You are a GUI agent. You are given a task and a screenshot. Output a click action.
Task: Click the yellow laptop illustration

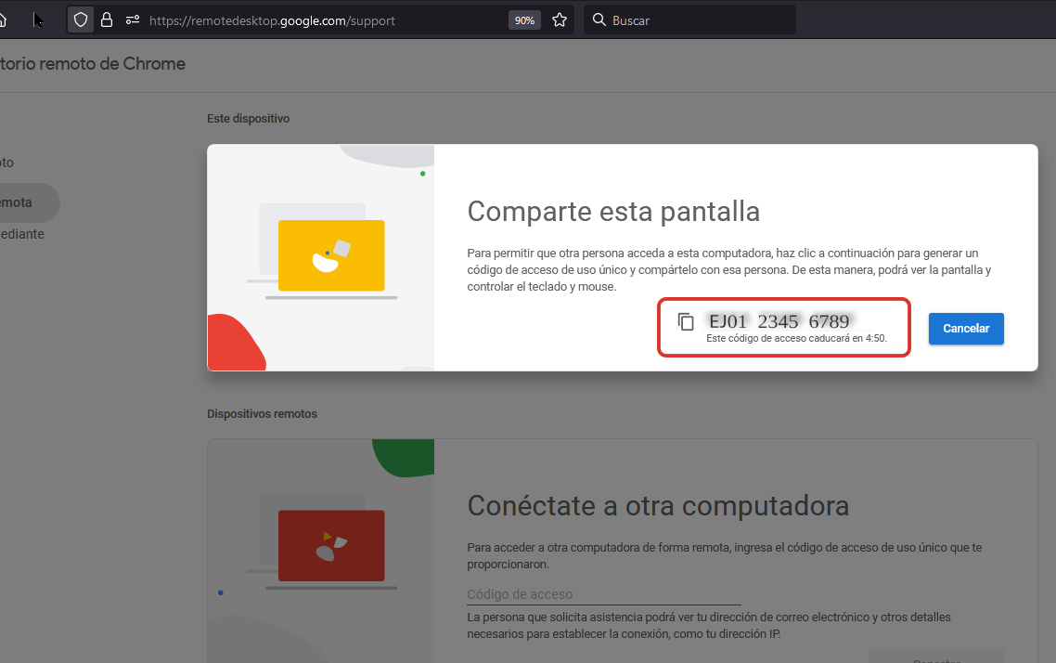(330, 255)
